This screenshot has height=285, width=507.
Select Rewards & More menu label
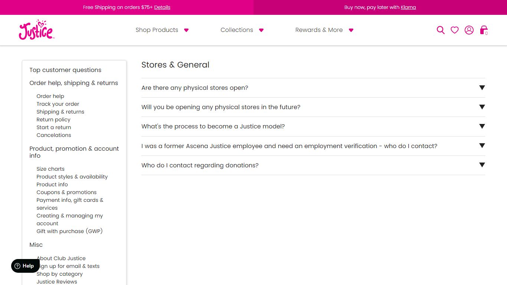click(319, 30)
